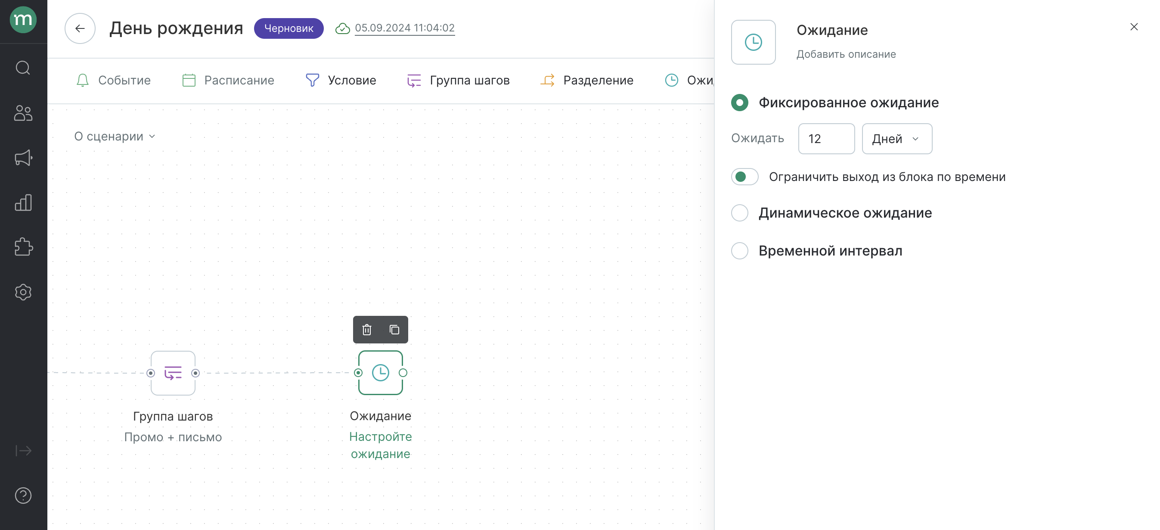Open campaigns megaphone icon
Image resolution: width=1160 pixels, height=530 pixels.
click(x=23, y=158)
